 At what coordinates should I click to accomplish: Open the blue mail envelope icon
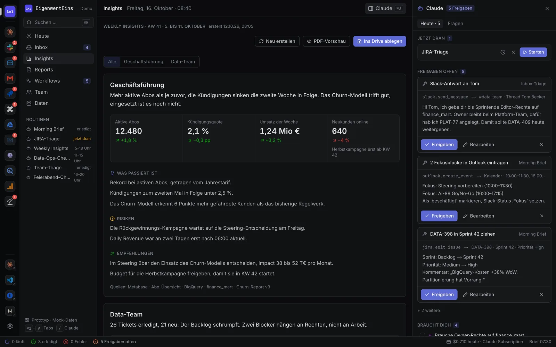(10, 63)
